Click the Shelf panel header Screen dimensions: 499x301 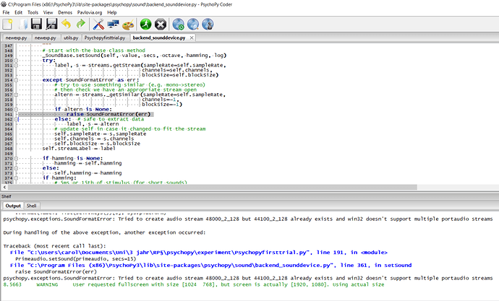(x=249, y=196)
